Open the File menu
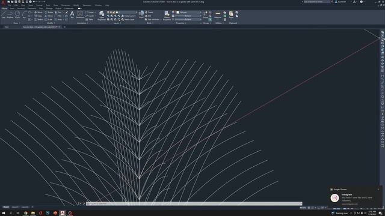The height and width of the screenshot is (216, 385). (x=10, y=5)
